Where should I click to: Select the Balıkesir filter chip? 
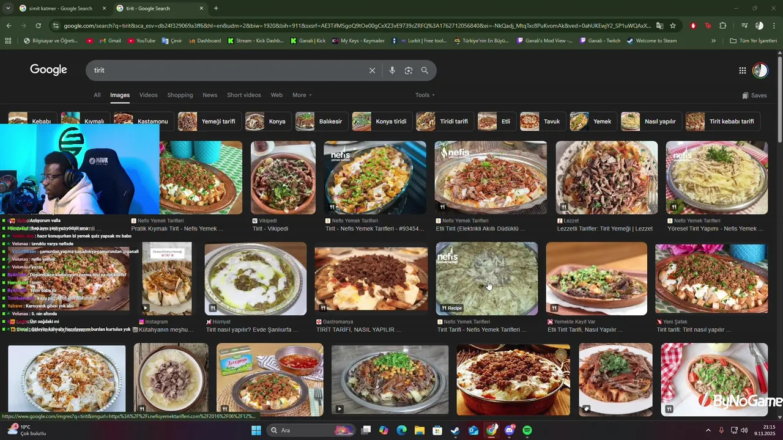point(322,121)
